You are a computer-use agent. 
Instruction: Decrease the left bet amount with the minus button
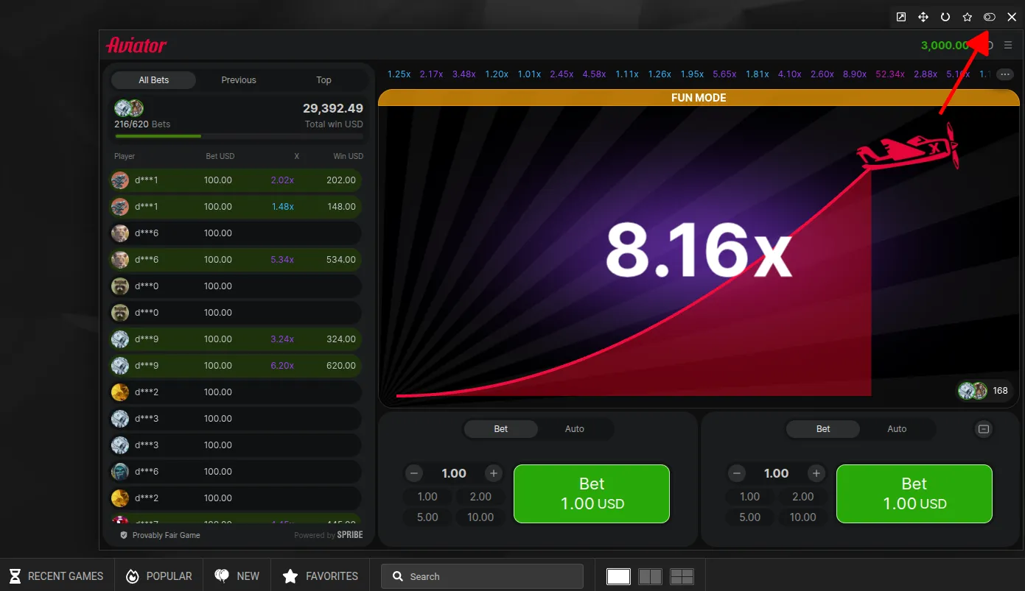pyautogui.click(x=414, y=473)
